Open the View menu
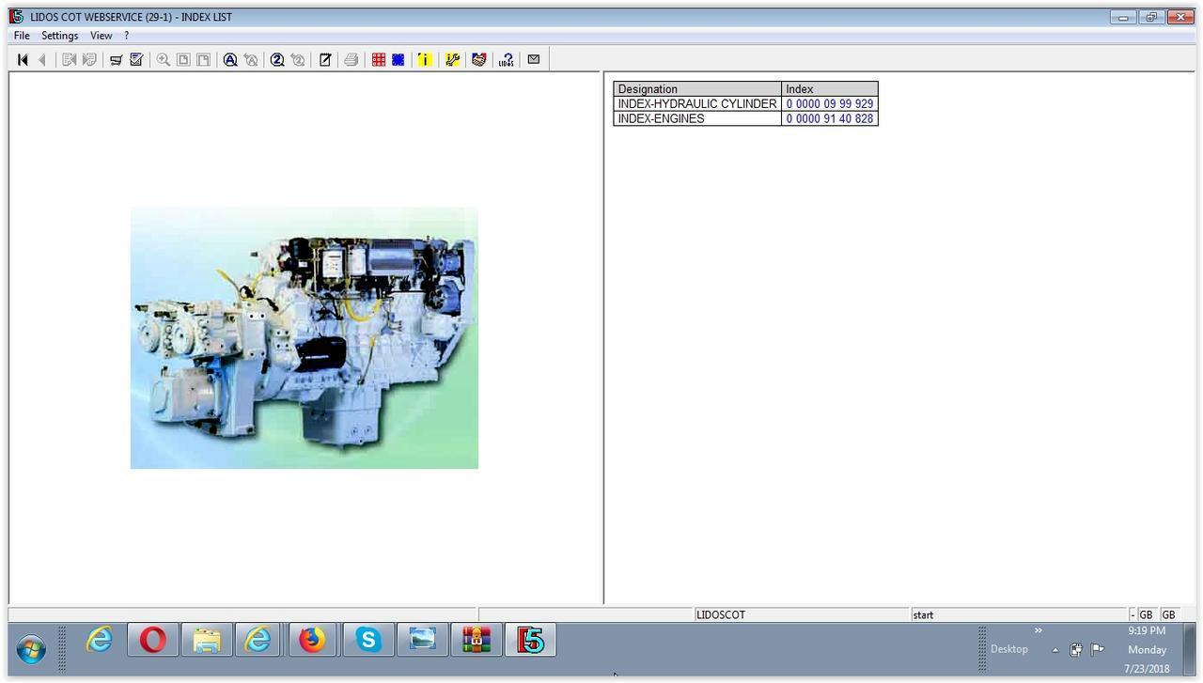The width and height of the screenshot is (1203, 683). tap(101, 36)
